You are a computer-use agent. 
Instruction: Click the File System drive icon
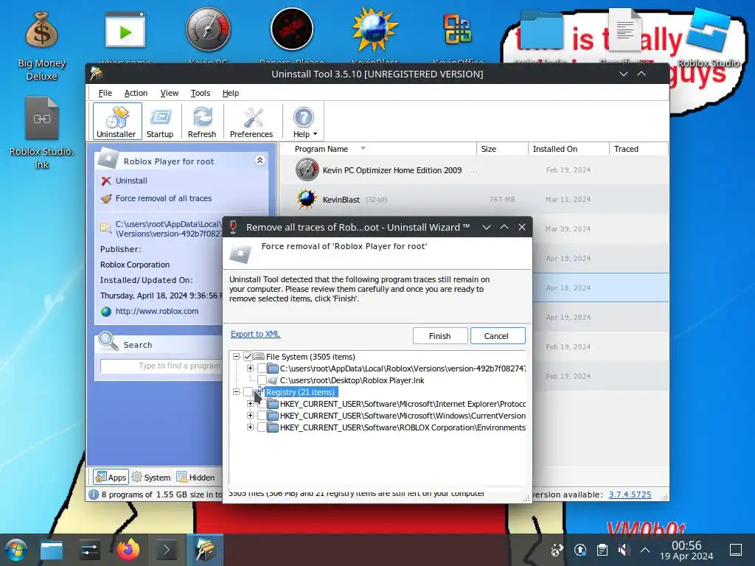click(x=259, y=357)
